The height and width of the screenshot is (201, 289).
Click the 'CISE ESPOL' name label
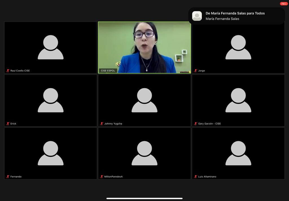(108, 71)
